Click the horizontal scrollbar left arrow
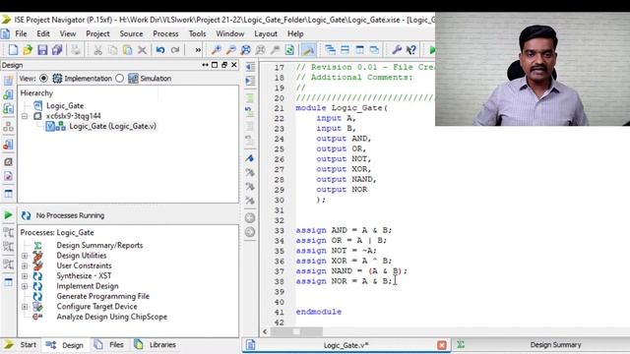The image size is (630, 354). (265, 331)
